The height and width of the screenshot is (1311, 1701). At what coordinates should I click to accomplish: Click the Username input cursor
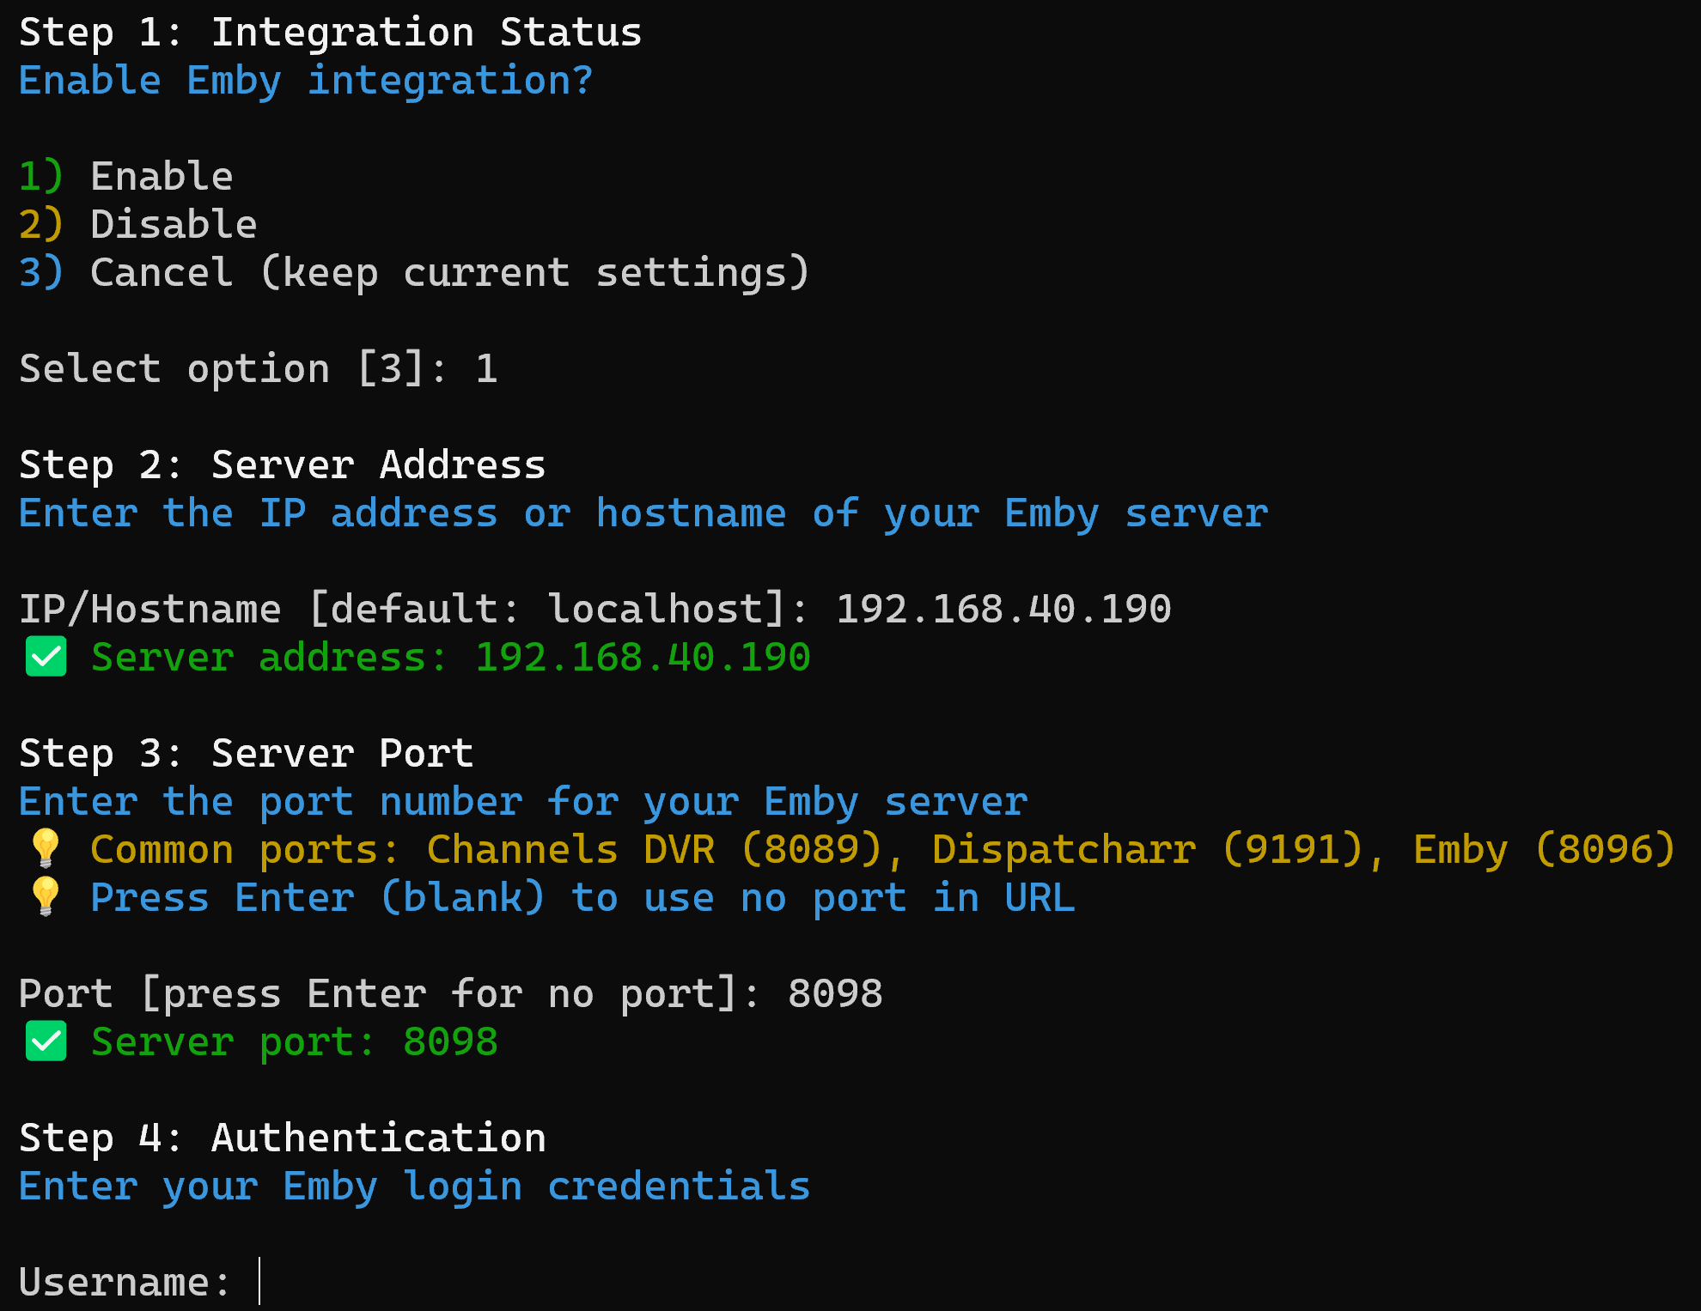click(259, 1282)
